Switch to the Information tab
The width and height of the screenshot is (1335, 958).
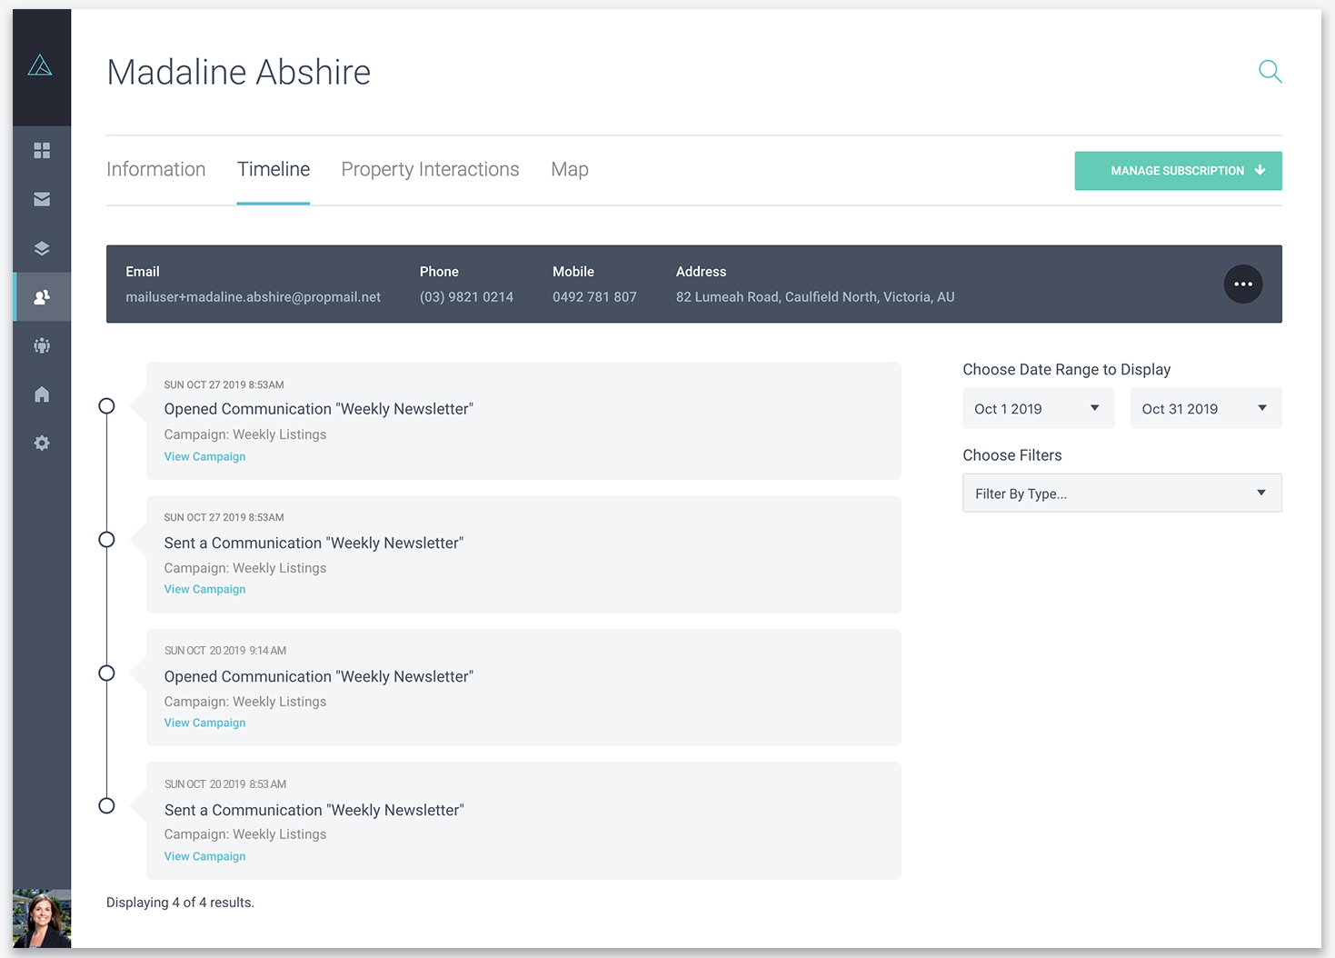(x=155, y=169)
